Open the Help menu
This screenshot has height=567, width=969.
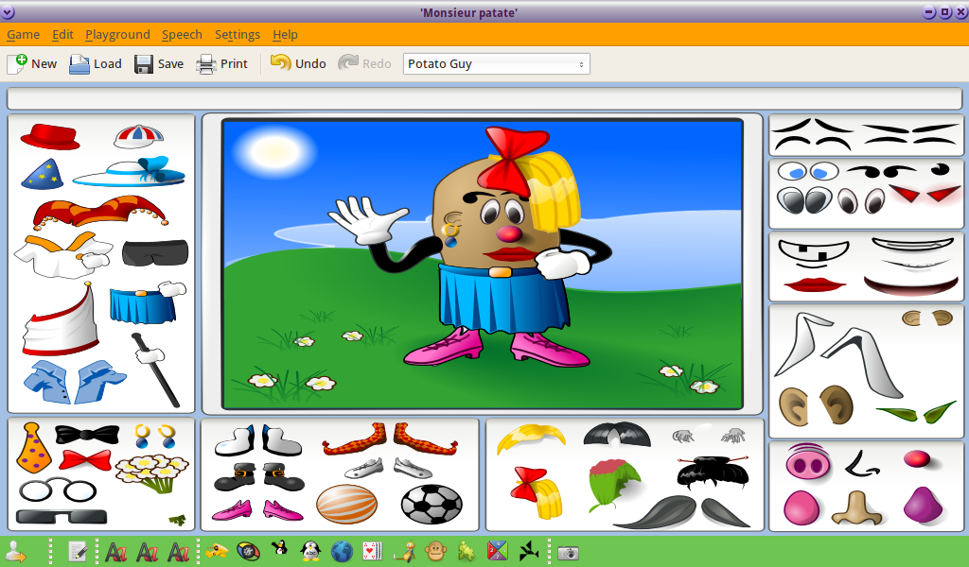(285, 35)
